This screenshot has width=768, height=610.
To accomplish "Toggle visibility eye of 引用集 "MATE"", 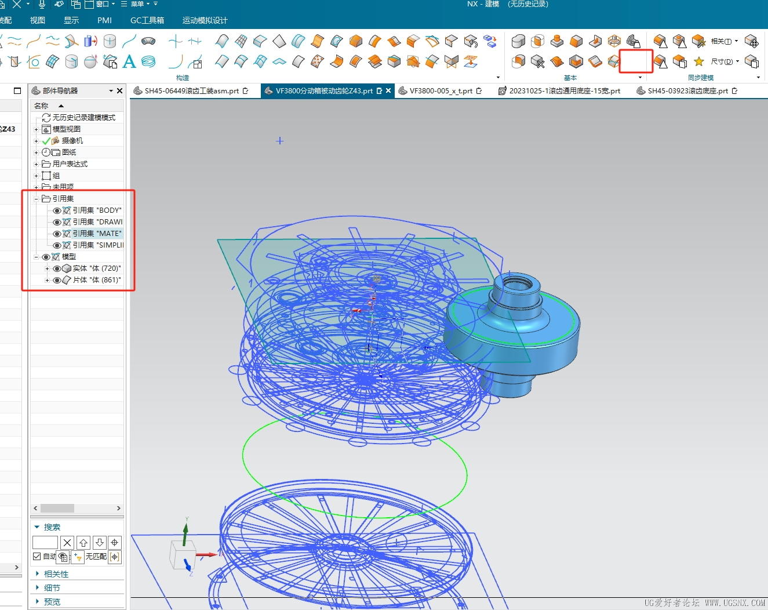I will [57, 234].
